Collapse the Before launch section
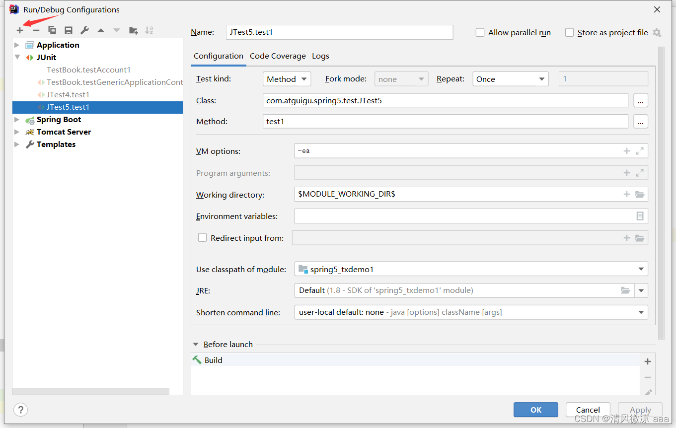The width and height of the screenshot is (676, 428). click(x=196, y=344)
